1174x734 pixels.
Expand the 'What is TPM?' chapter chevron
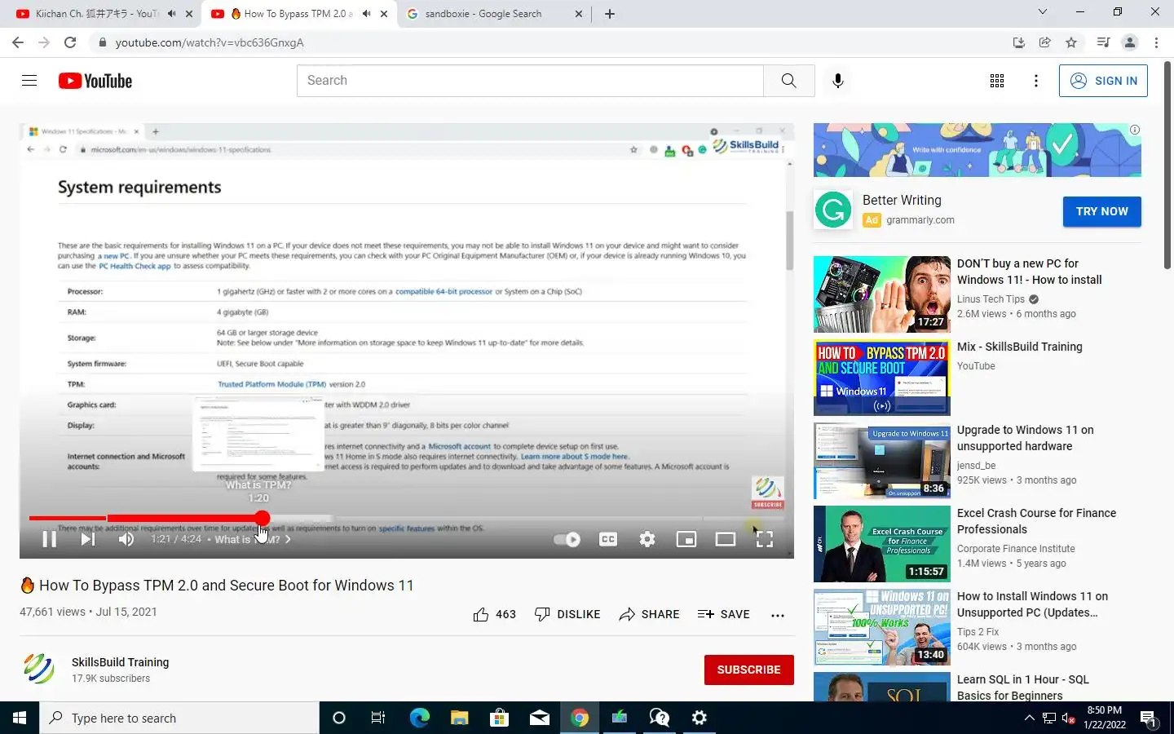tap(288, 539)
